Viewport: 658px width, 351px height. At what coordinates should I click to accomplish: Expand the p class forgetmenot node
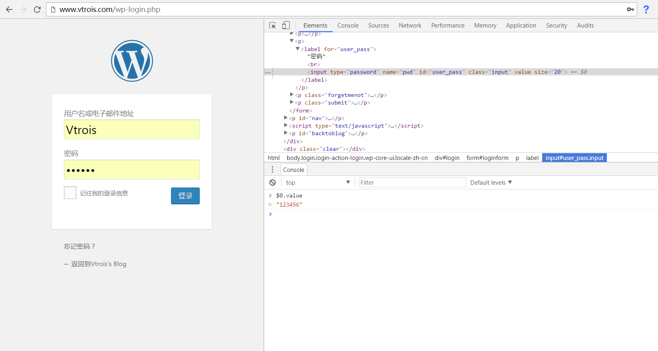click(x=292, y=95)
